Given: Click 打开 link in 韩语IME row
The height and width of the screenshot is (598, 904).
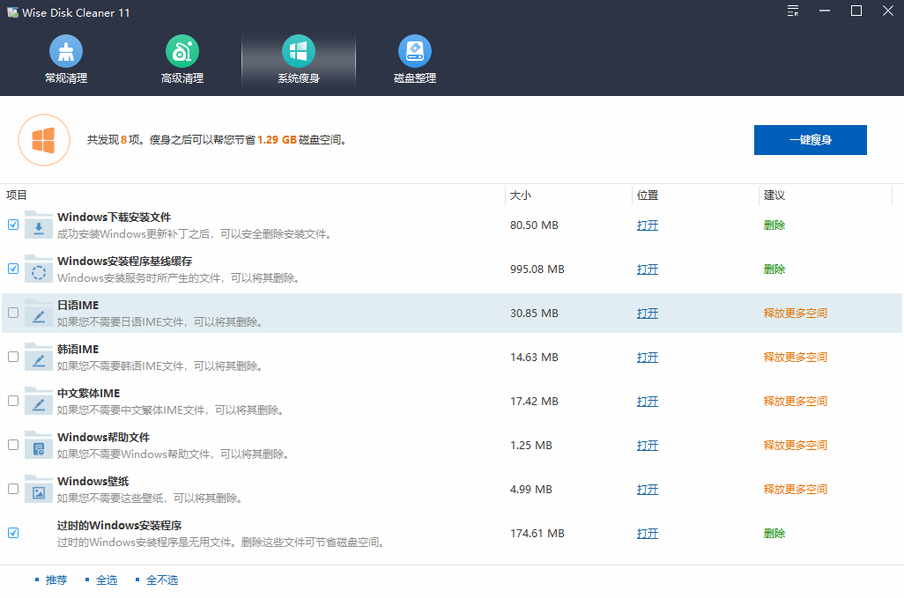Looking at the screenshot, I should coord(648,358).
